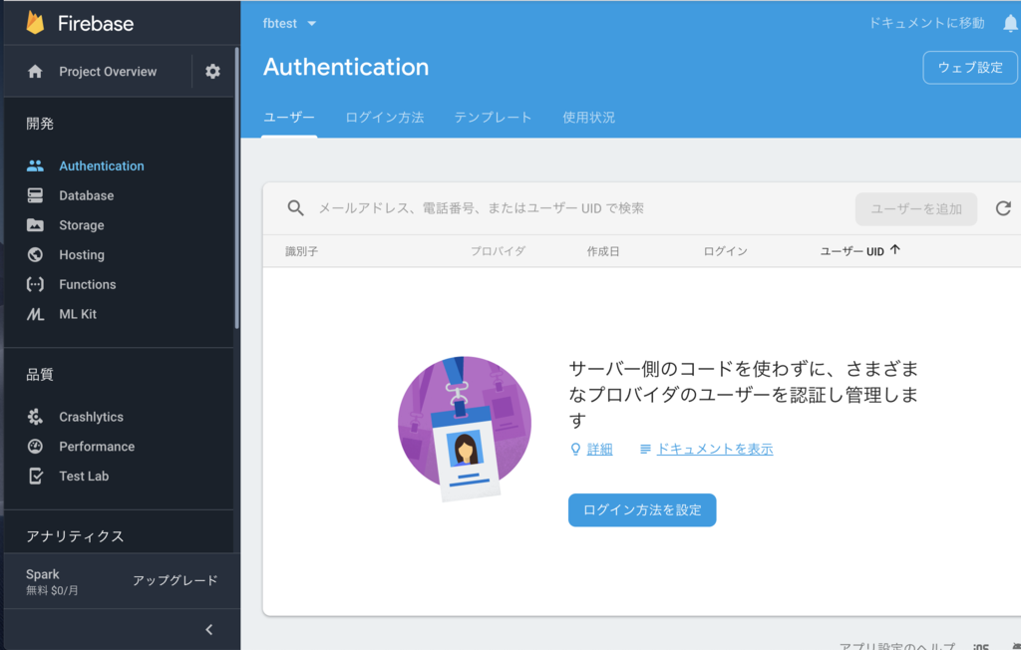Click the 開発 section heading
This screenshot has height=650, width=1021.
coord(40,124)
